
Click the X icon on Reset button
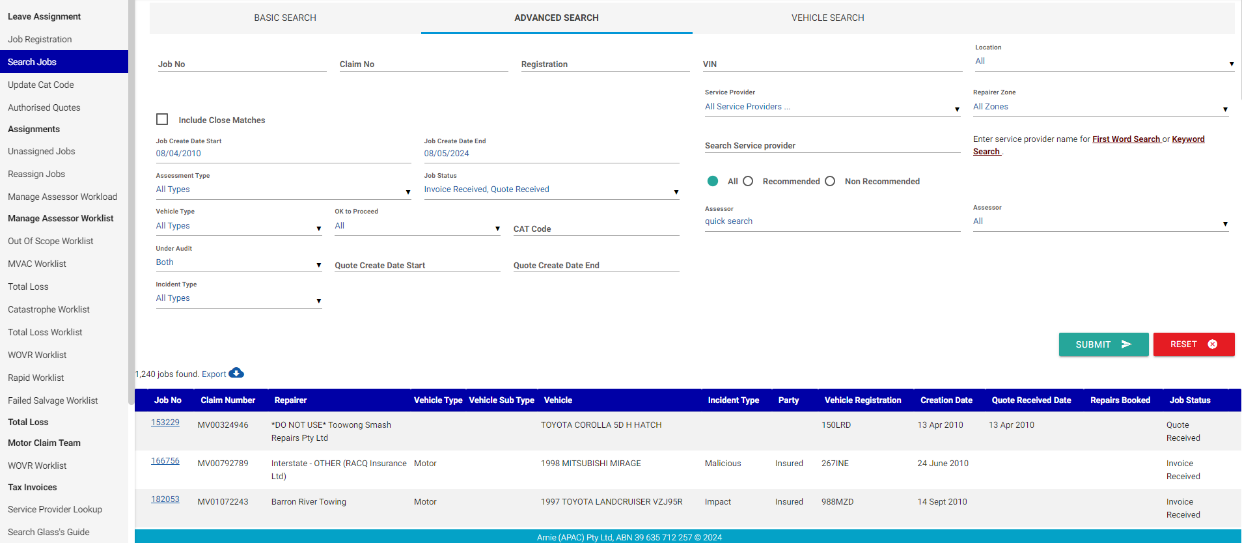(x=1212, y=344)
